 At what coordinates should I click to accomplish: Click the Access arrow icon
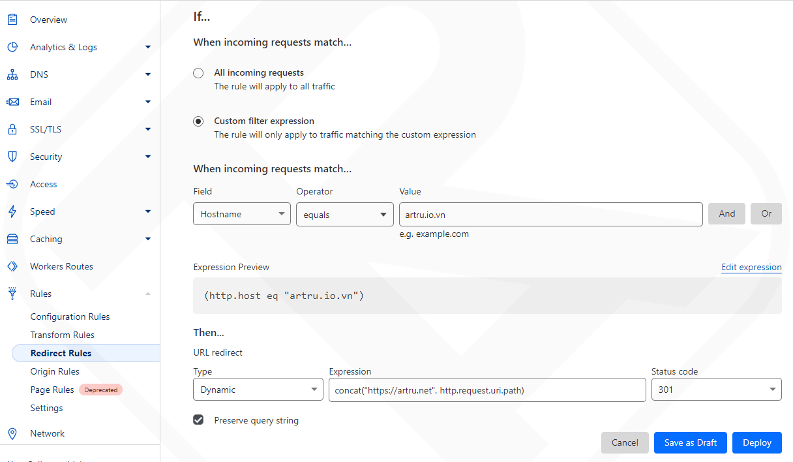click(12, 184)
